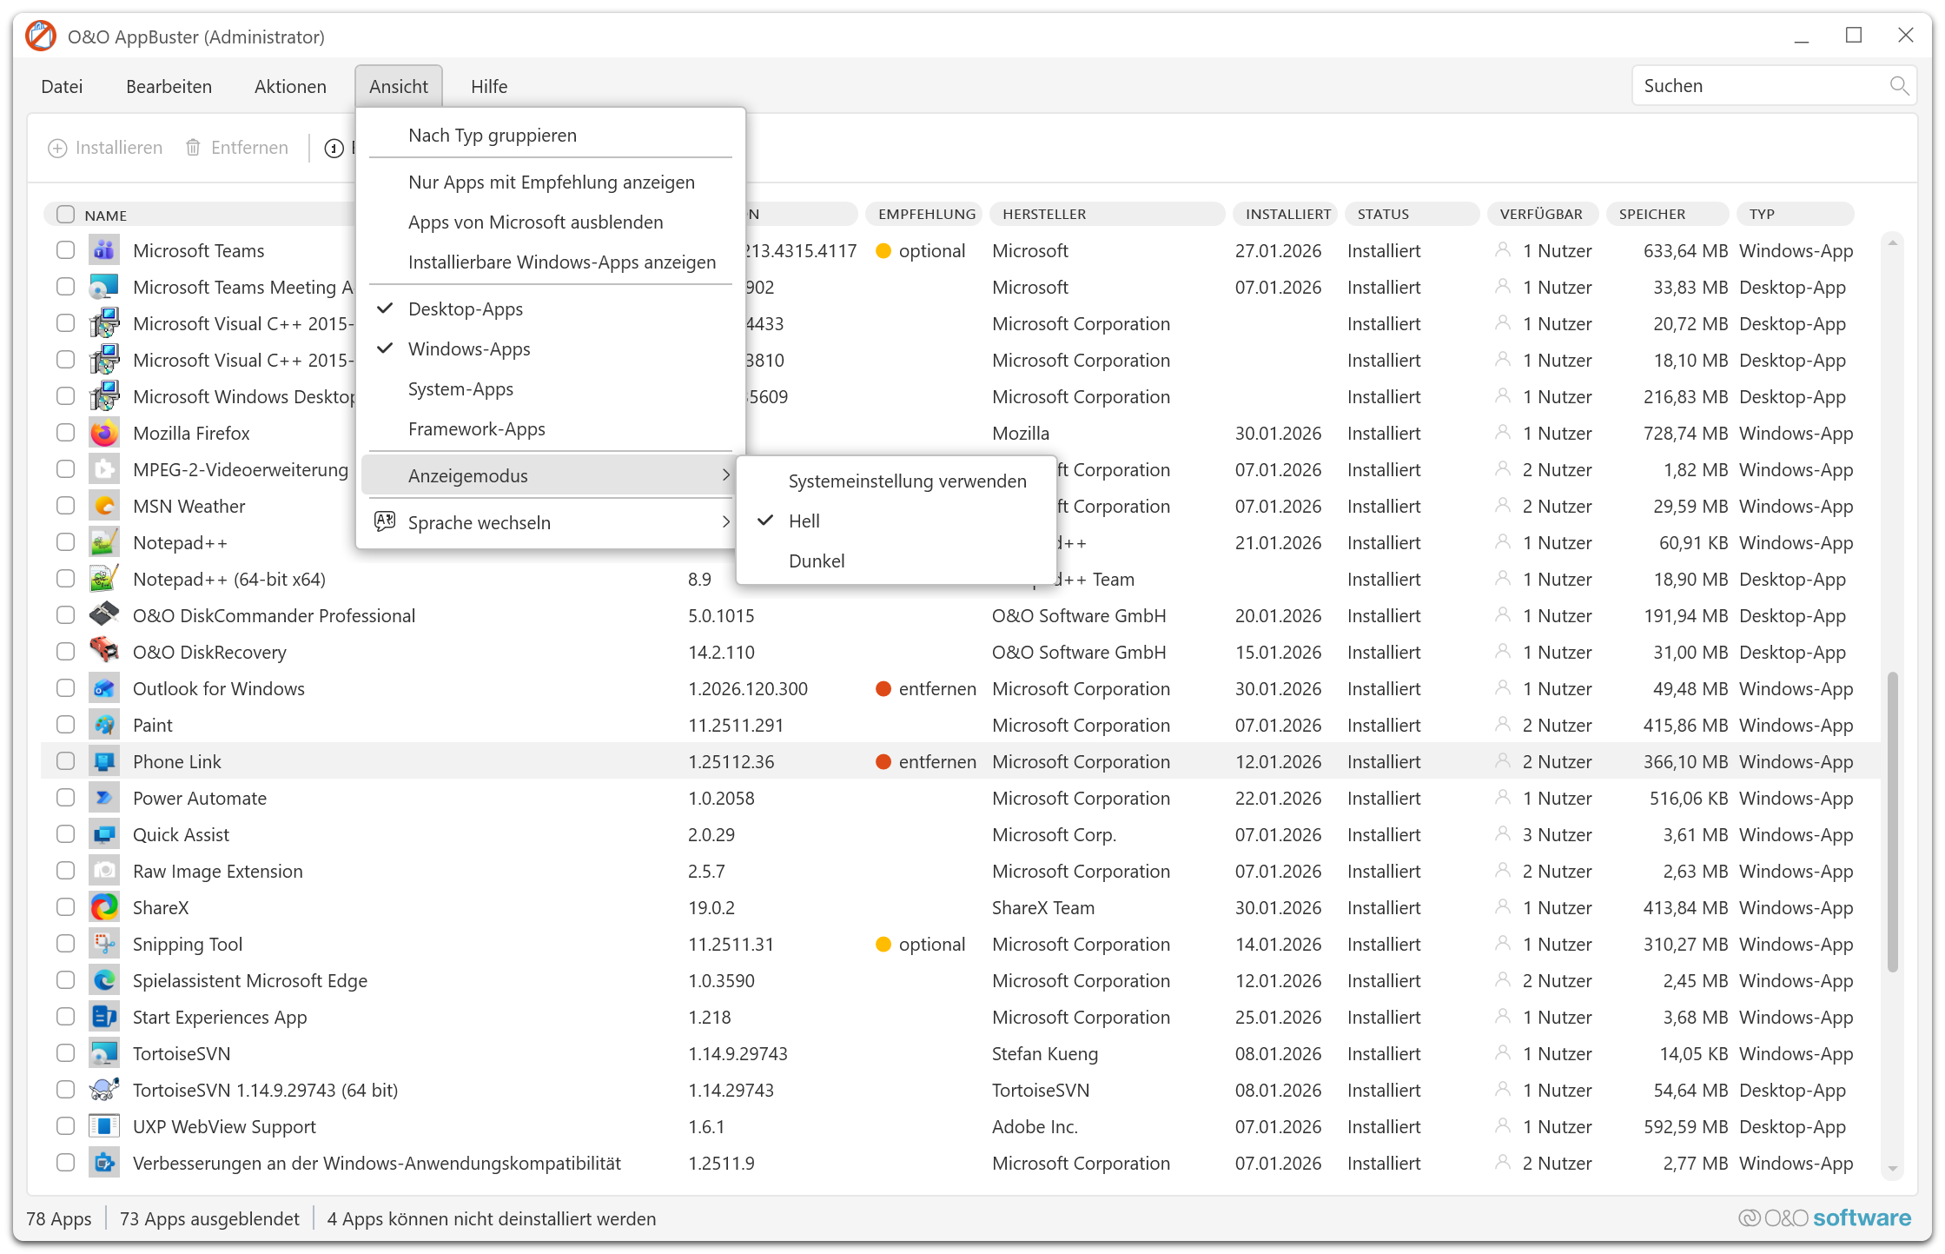Click the O&O software logo link
Image resolution: width=1945 pixels, height=1254 pixels.
(x=1824, y=1218)
